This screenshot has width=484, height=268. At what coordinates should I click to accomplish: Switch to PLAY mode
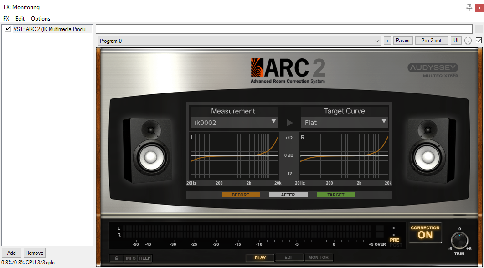pyautogui.click(x=260, y=258)
